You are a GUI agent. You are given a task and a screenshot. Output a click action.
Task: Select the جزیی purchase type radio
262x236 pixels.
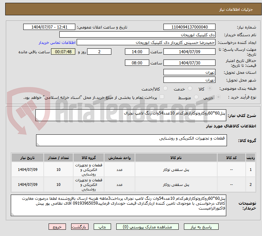(218, 97)
